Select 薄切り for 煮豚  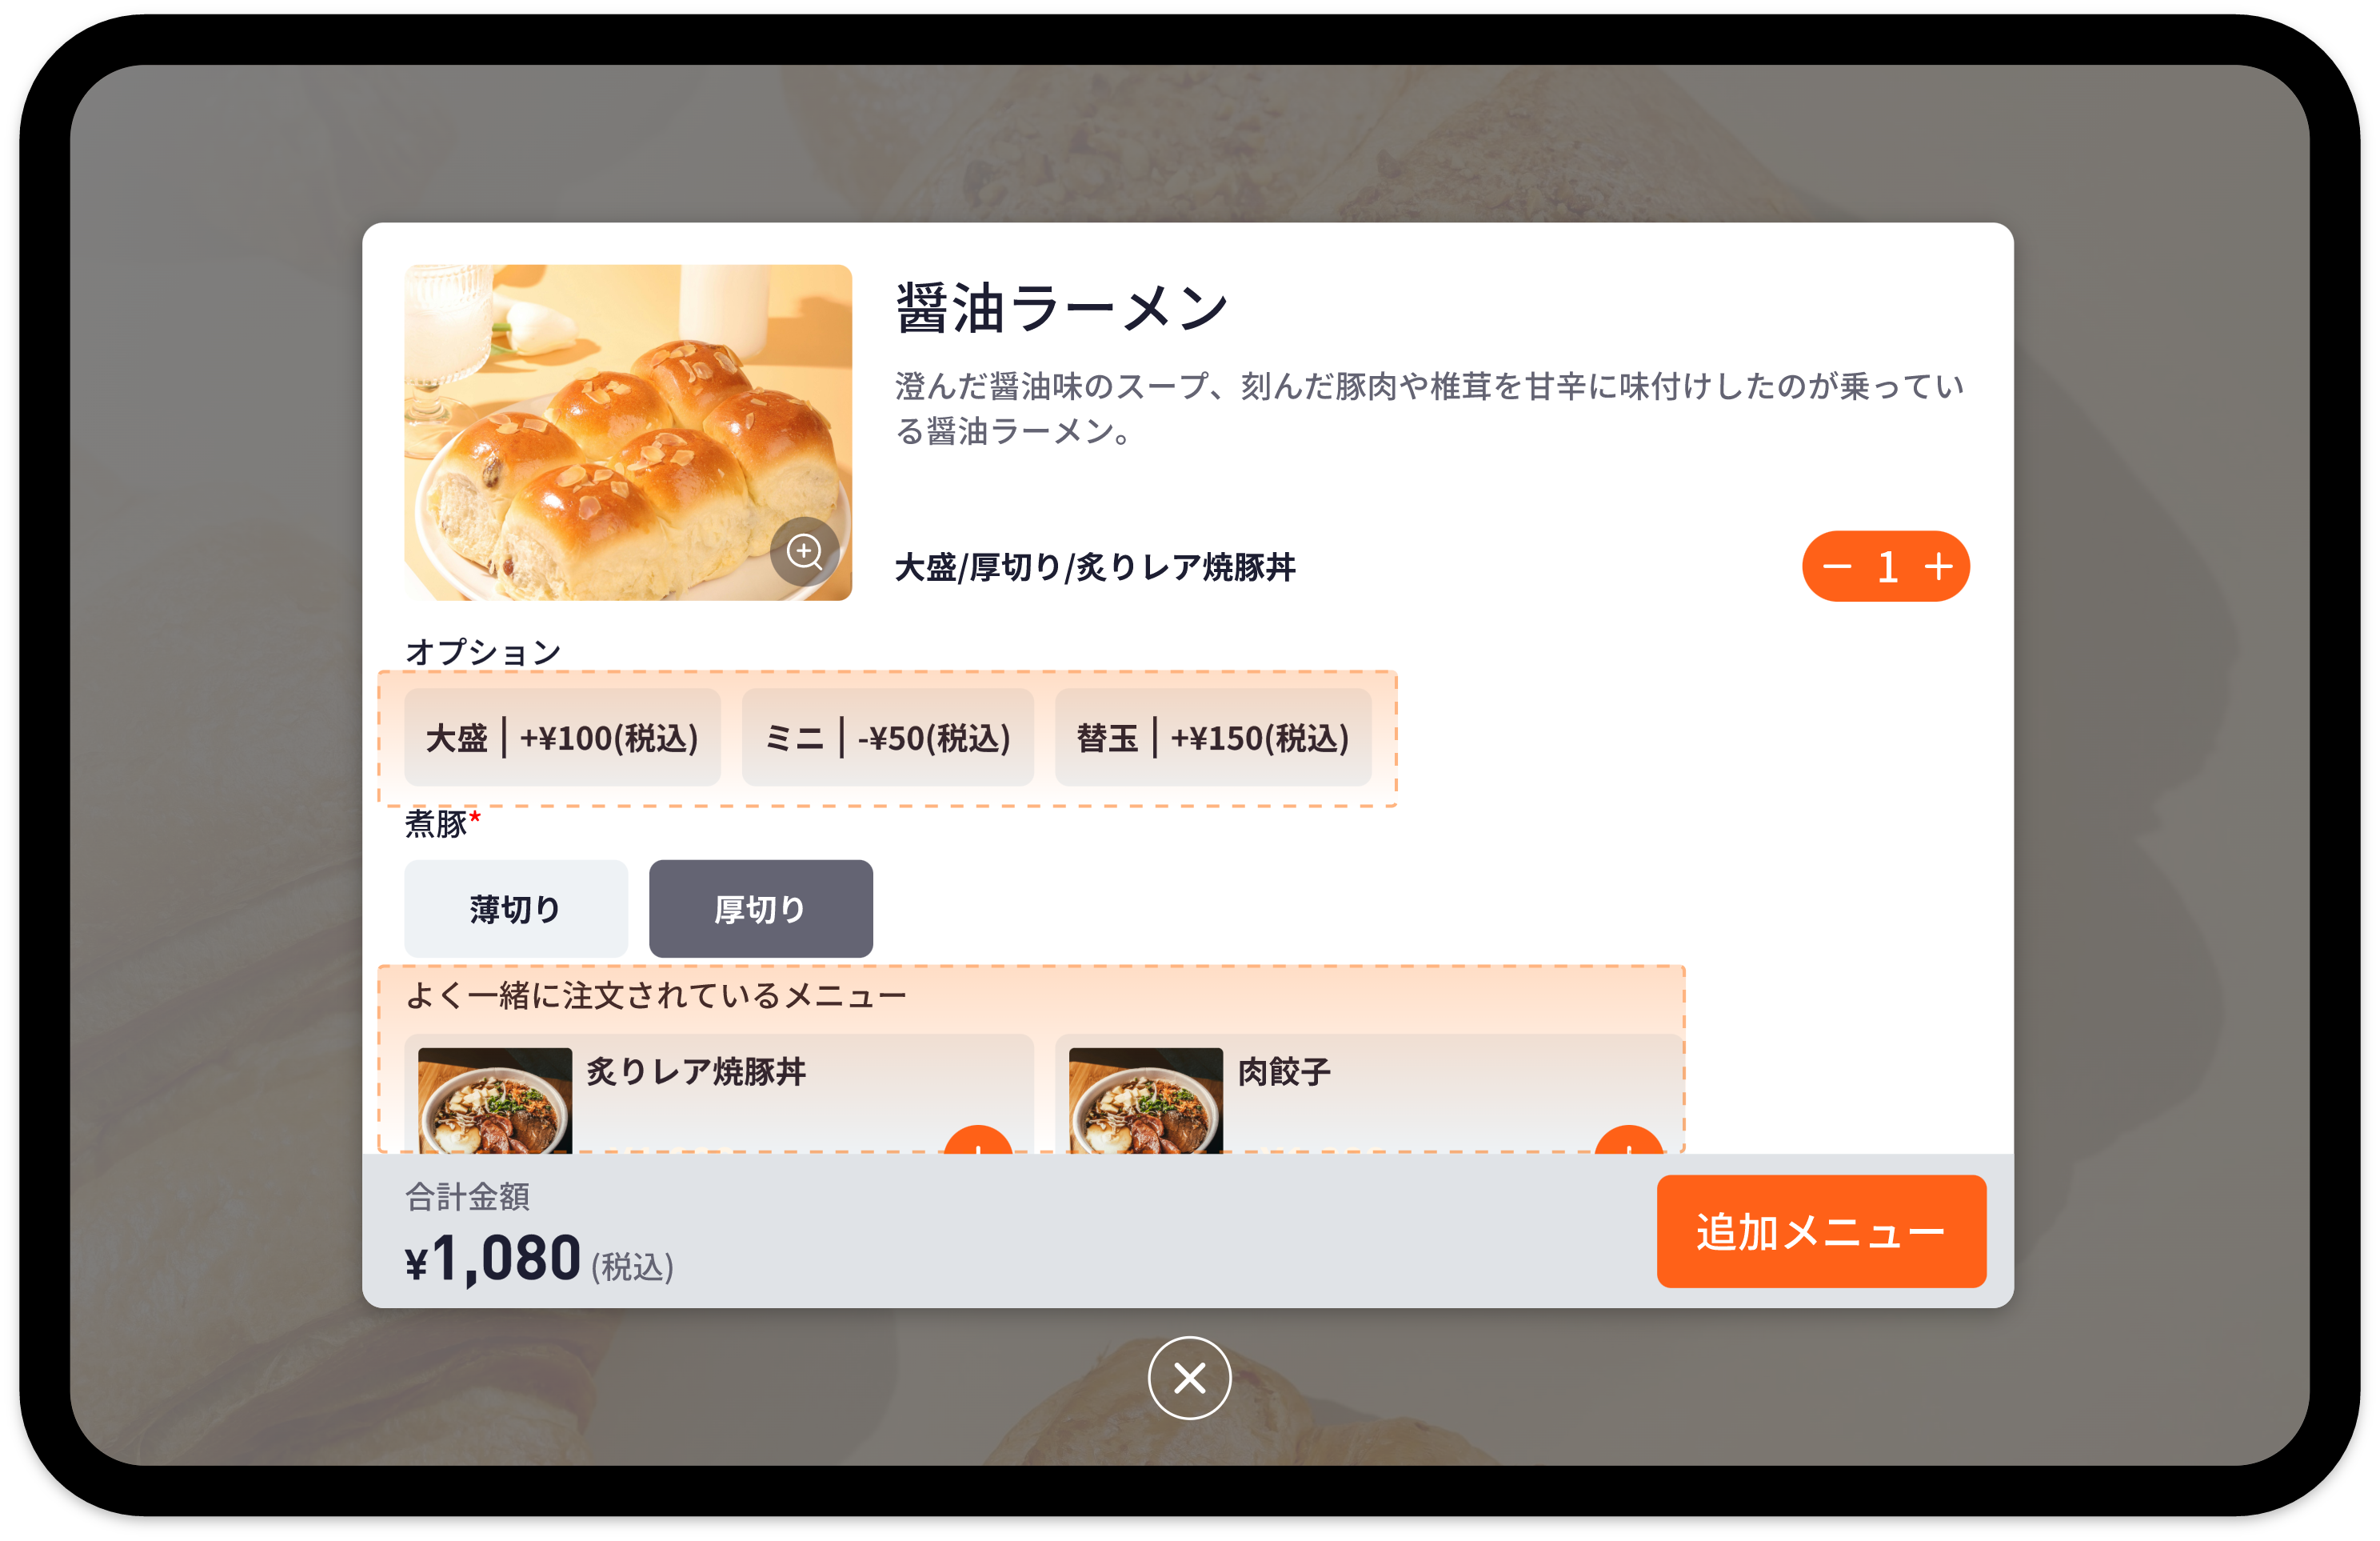(x=516, y=909)
